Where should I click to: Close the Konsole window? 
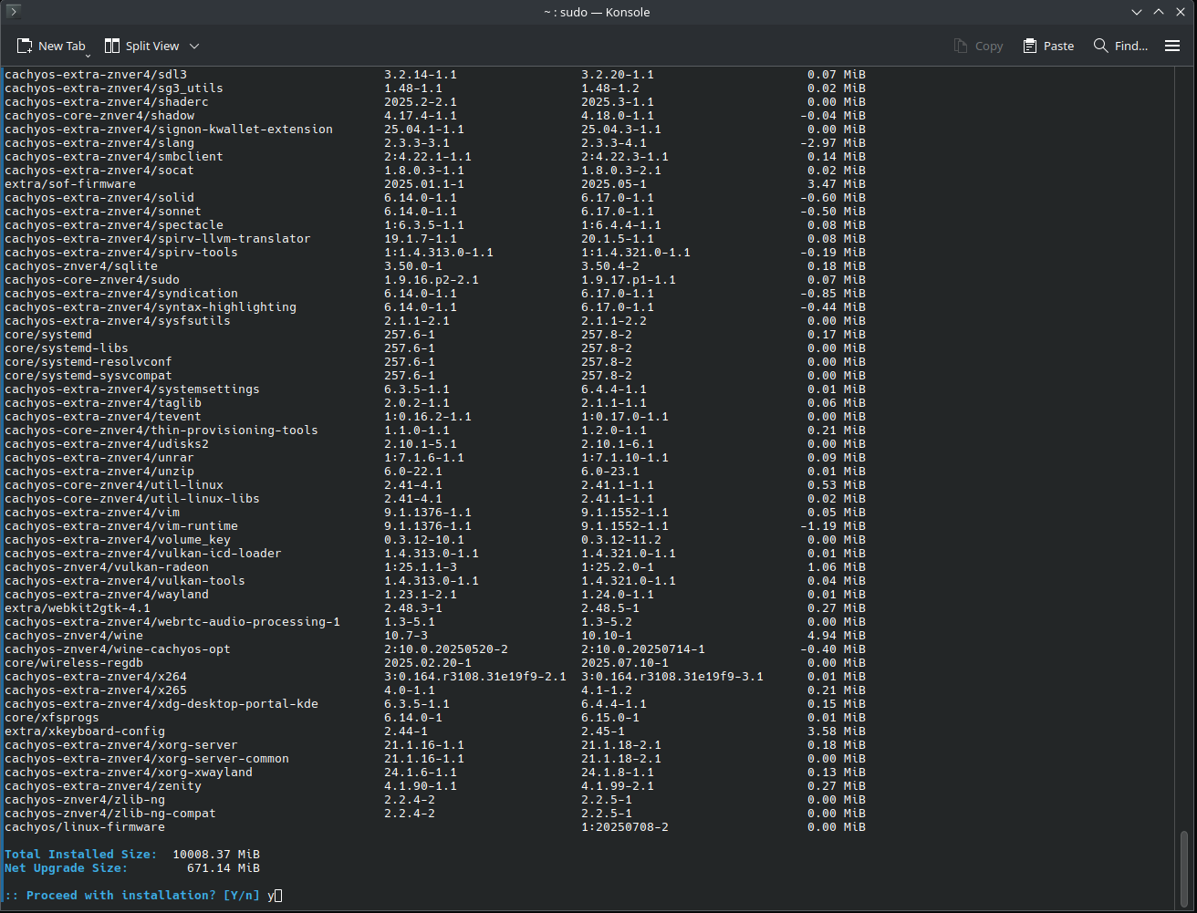(x=1181, y=12)
